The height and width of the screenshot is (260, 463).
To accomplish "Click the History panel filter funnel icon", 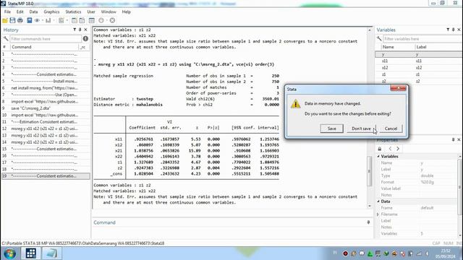I will 75,30.
